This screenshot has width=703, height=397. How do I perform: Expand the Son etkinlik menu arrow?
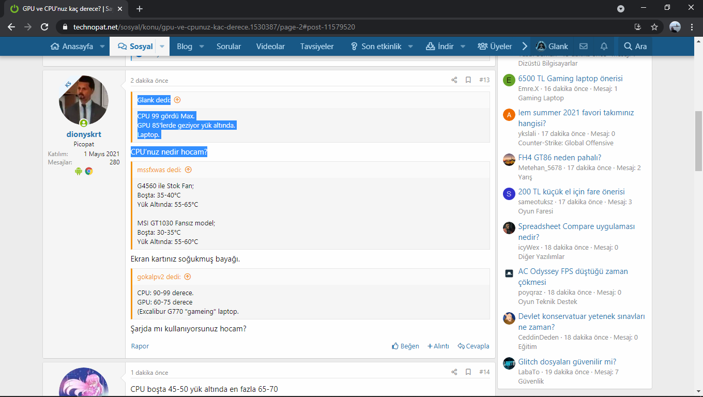[x=410, y=47]
